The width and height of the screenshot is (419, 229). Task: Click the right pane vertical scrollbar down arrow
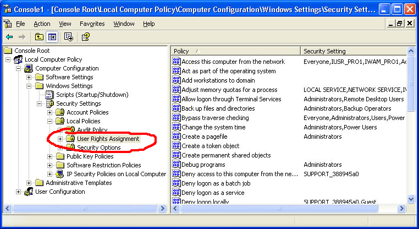point(411,198)
